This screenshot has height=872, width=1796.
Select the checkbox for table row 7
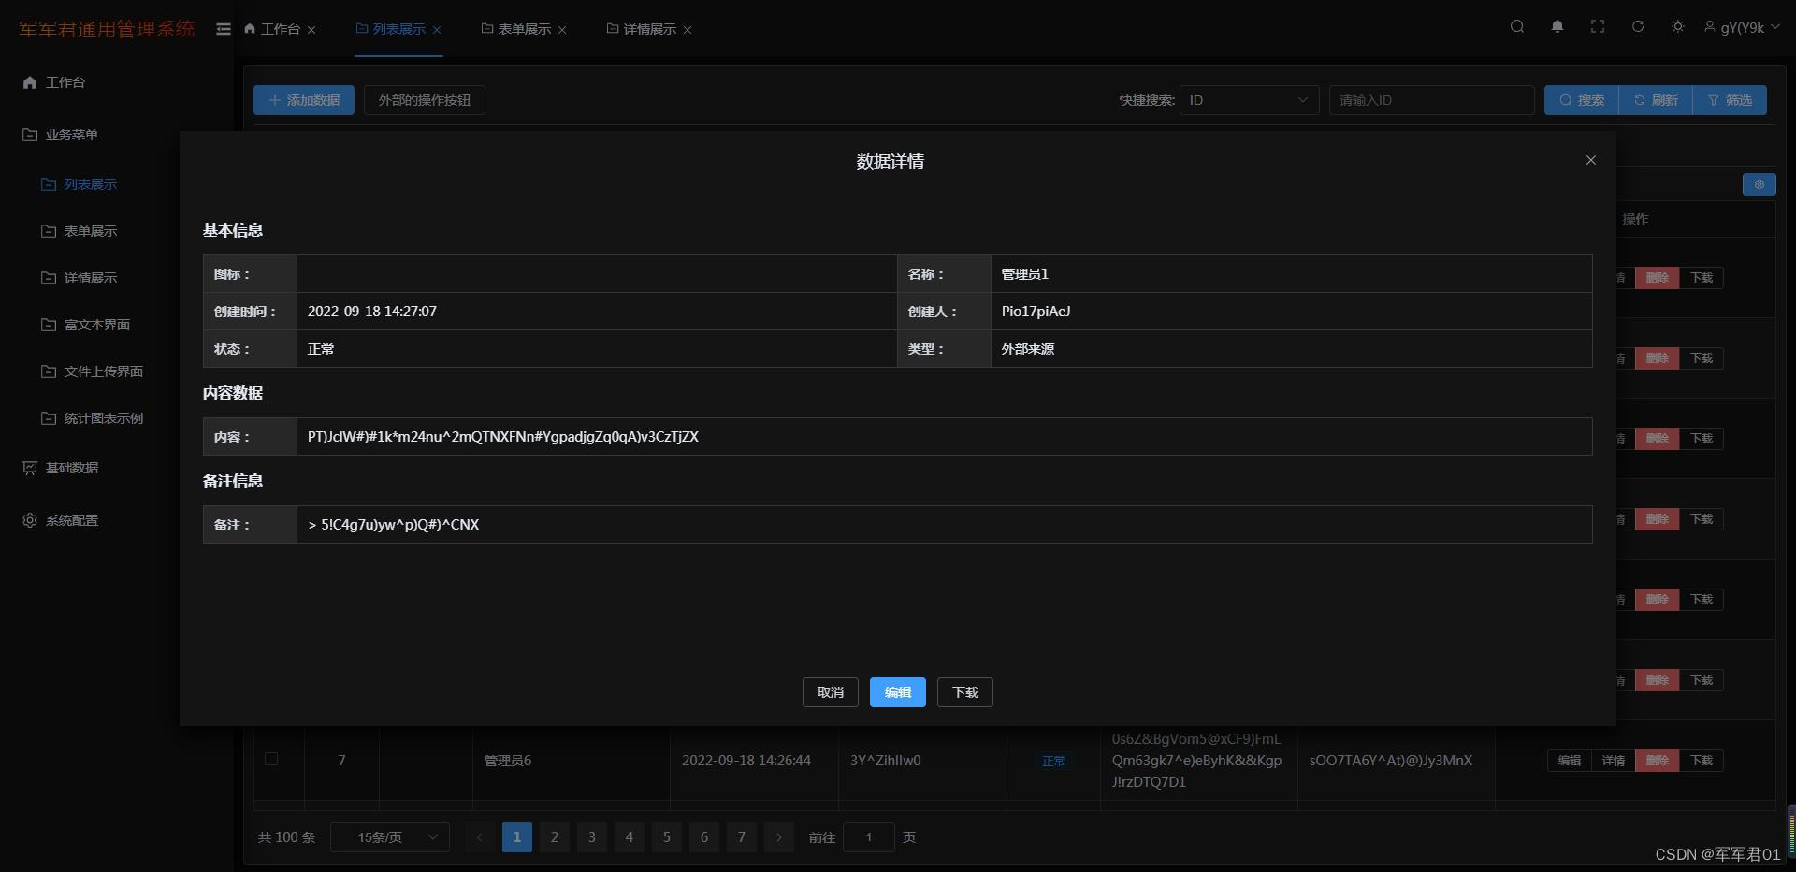(x=272, y=760)
